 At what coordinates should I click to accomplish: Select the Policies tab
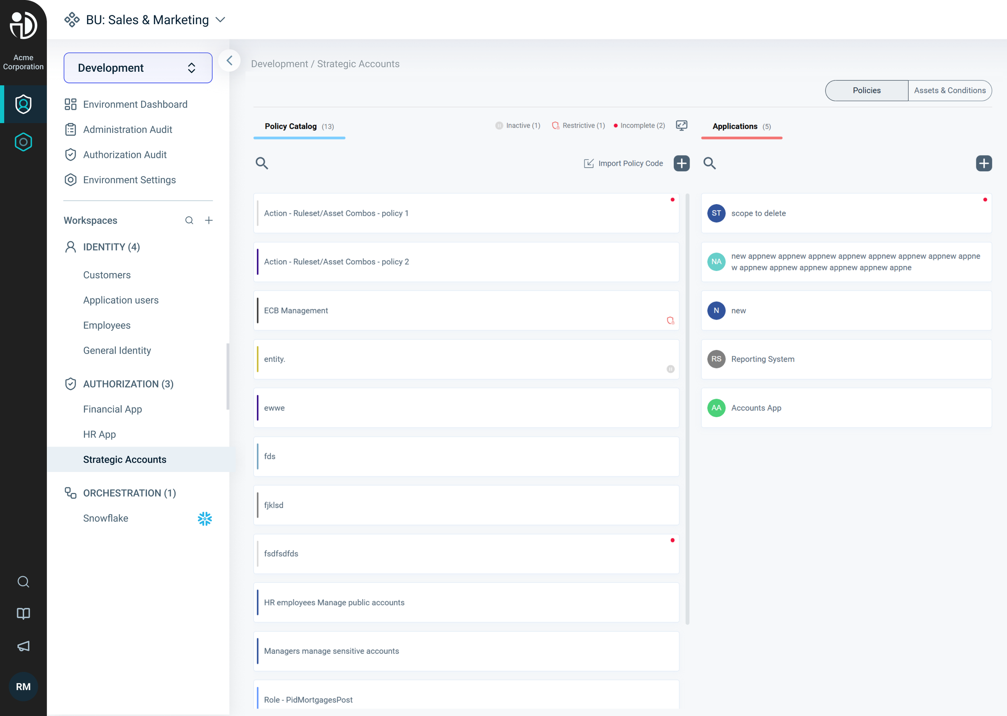(x=866, y=90)
